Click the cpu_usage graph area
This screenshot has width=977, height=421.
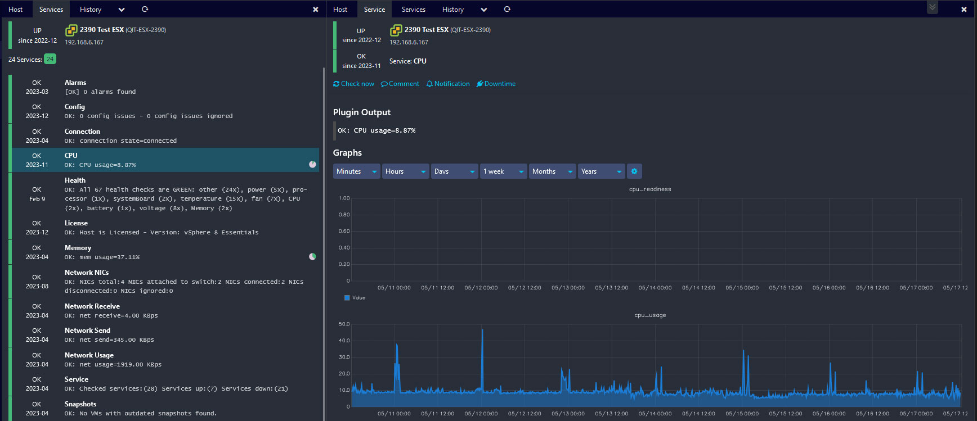tap(656, 365)
